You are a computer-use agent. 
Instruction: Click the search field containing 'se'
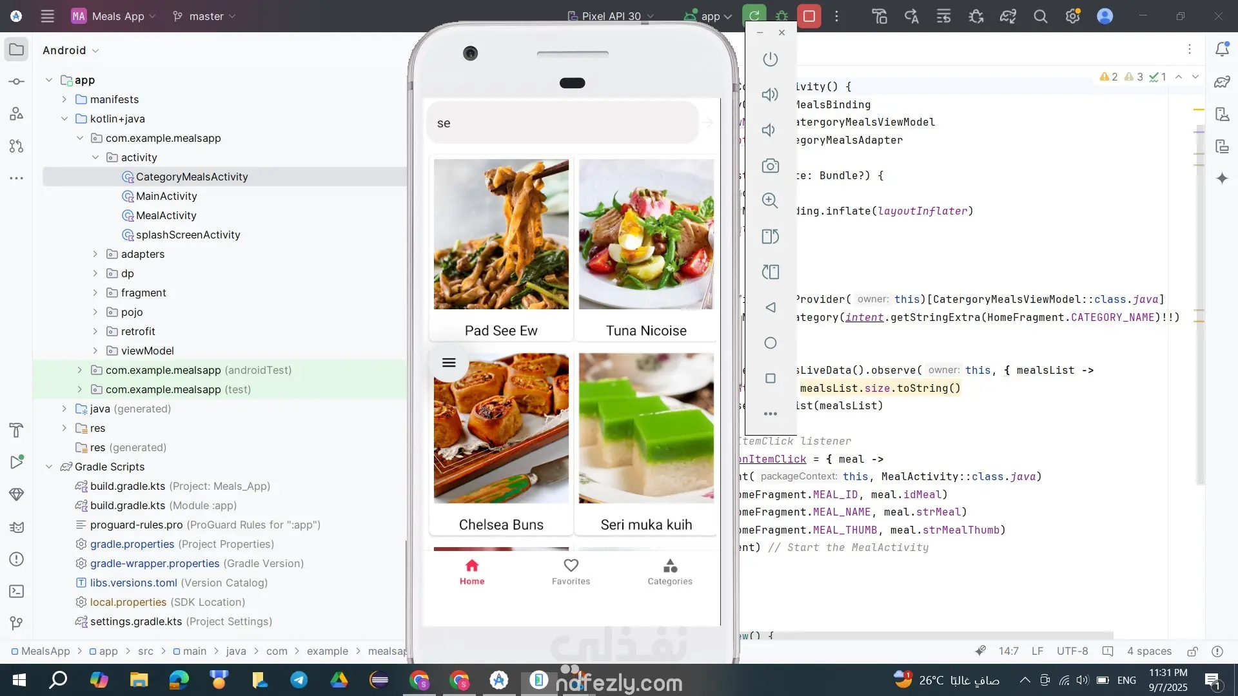[562, 123]
